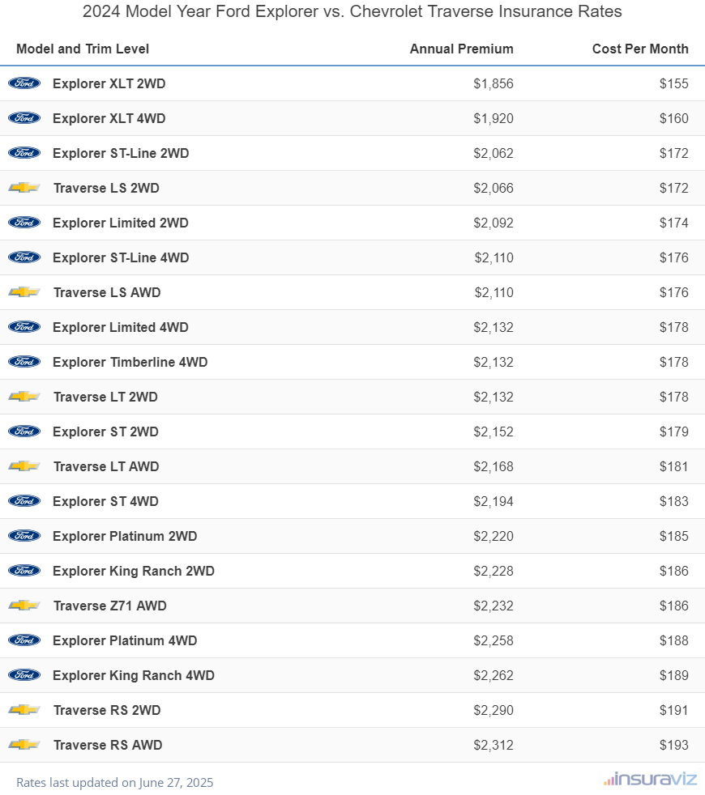705x795 pixels.
Task: Select the Explorer ST 2WD row name
Action: [105, 432]
